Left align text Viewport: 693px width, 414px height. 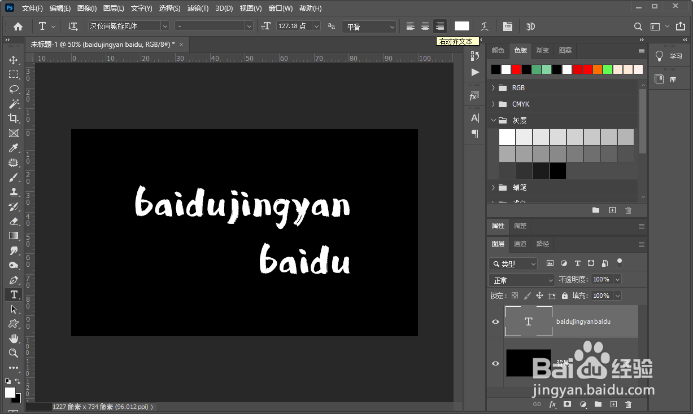tap(411, 26)
